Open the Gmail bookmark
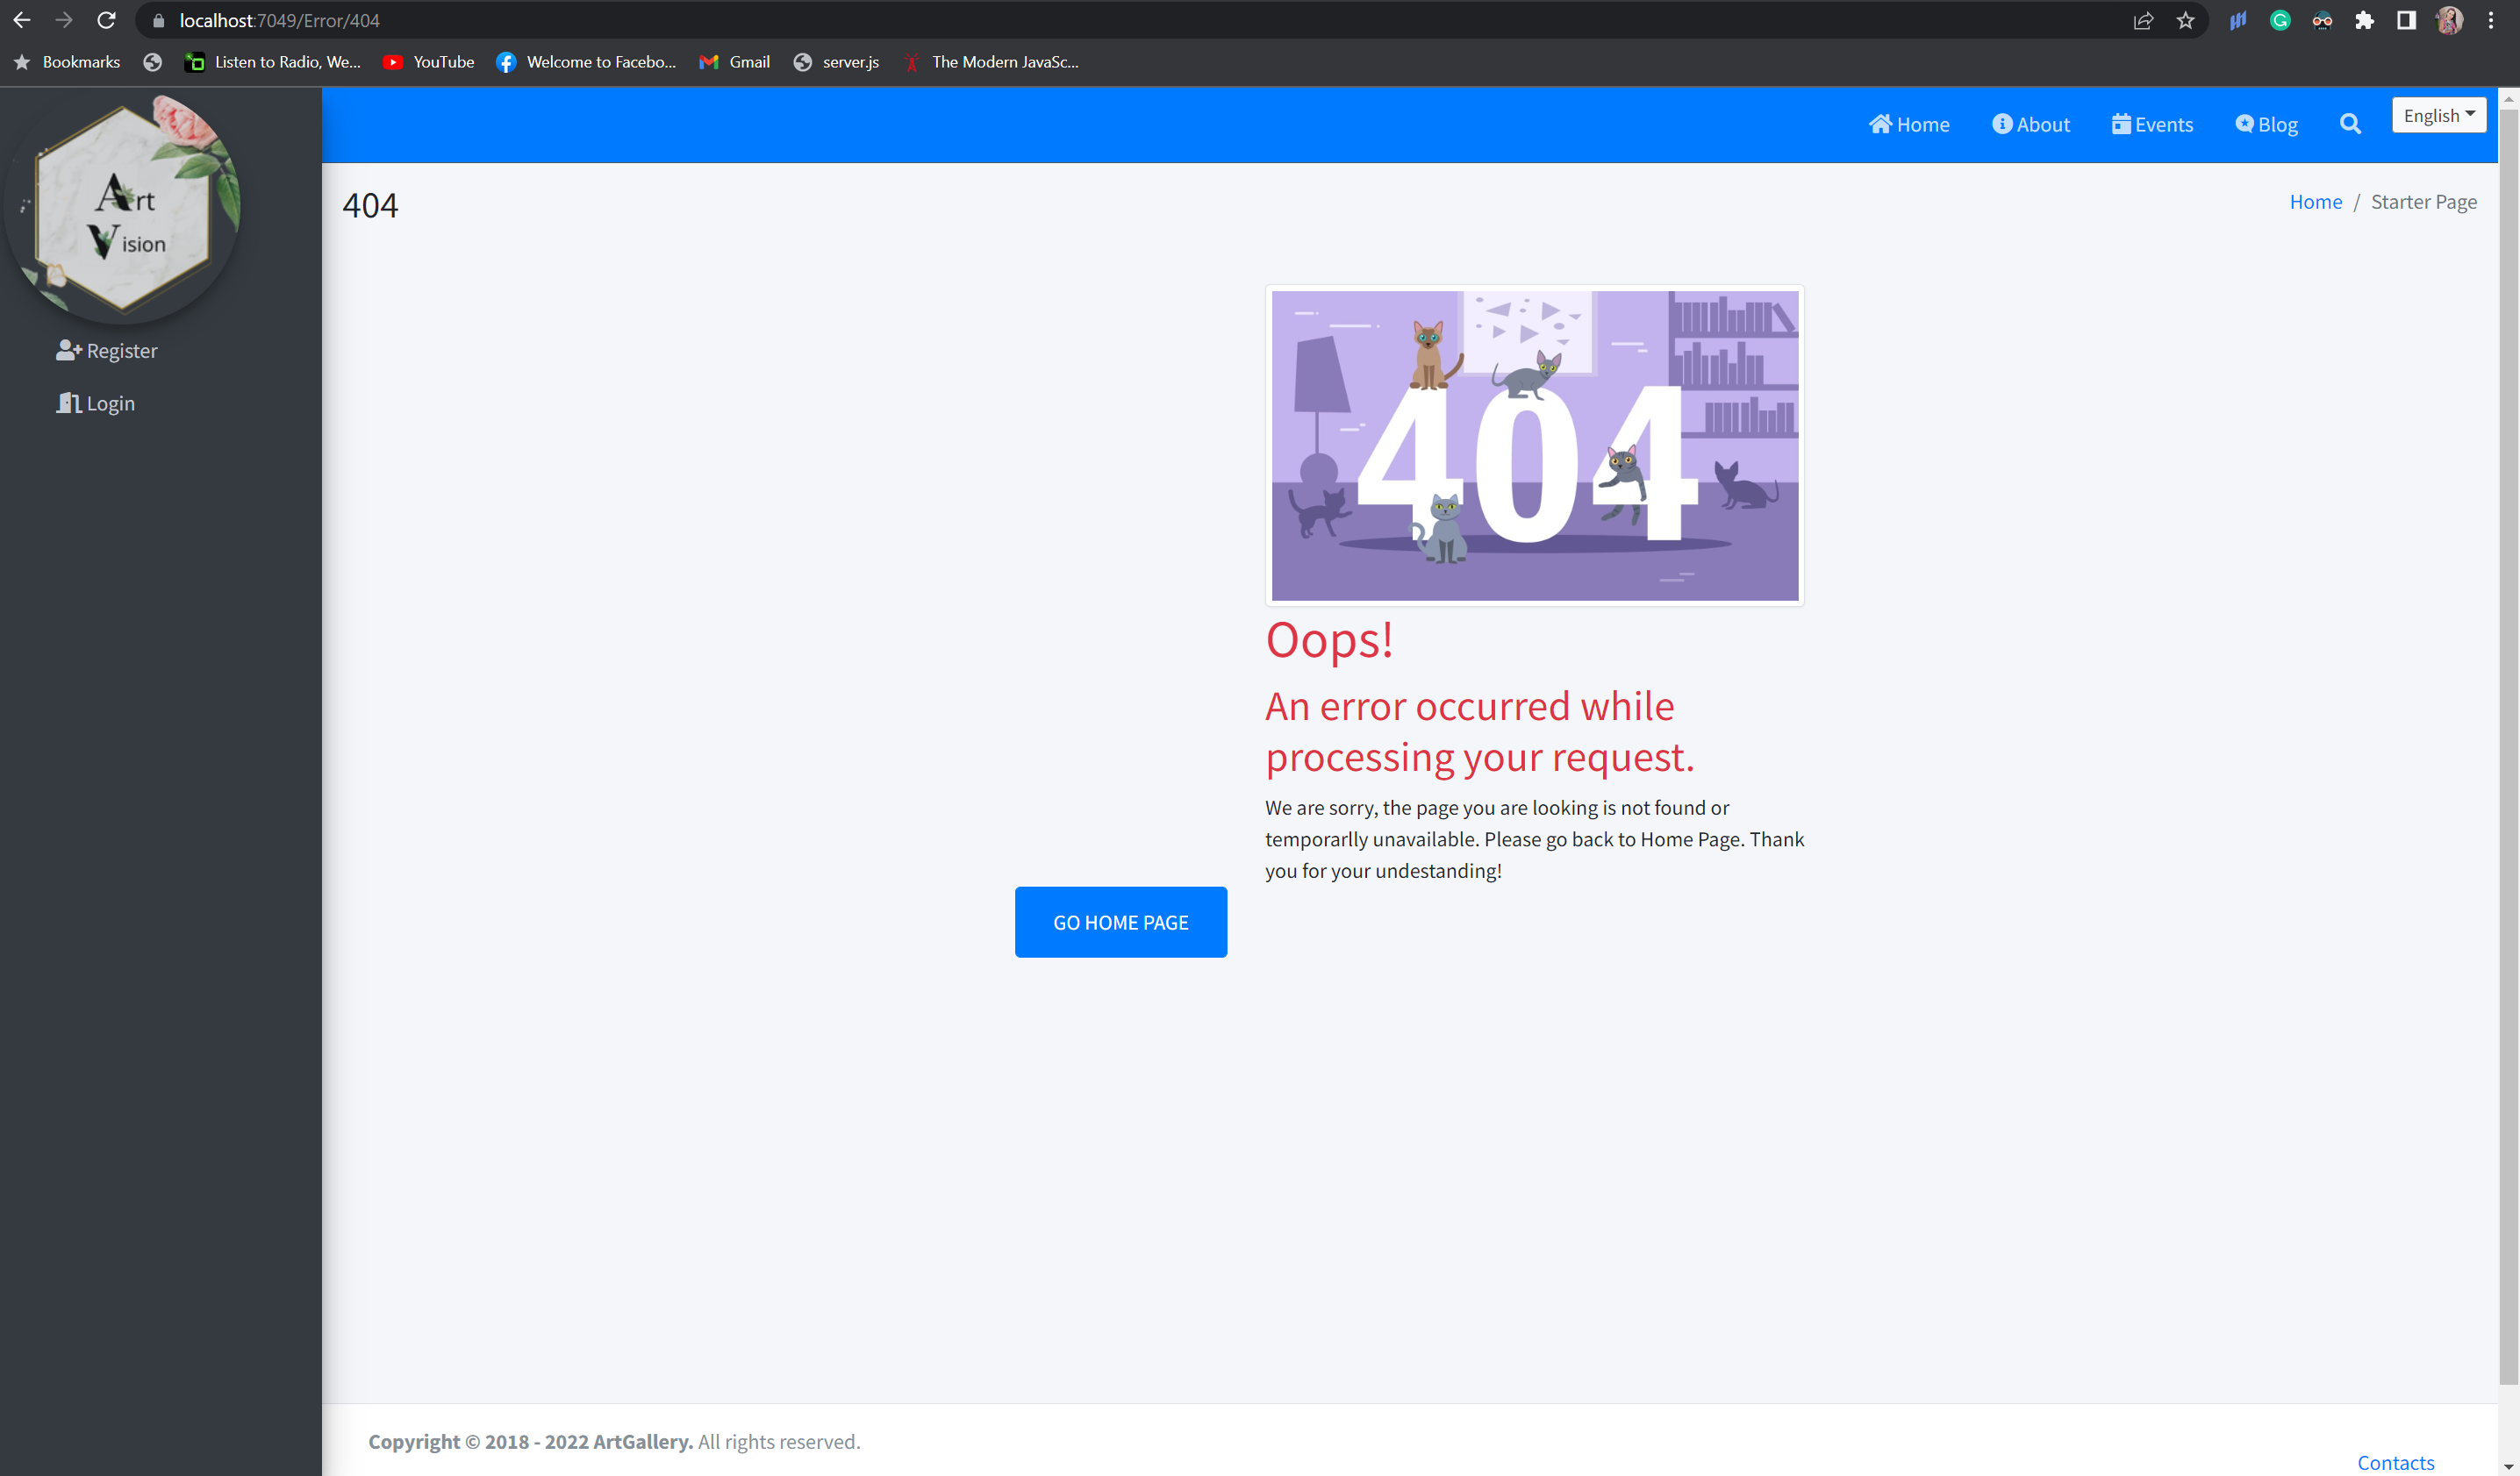This screenshot has height=1476, width=2520. point(735,62)
